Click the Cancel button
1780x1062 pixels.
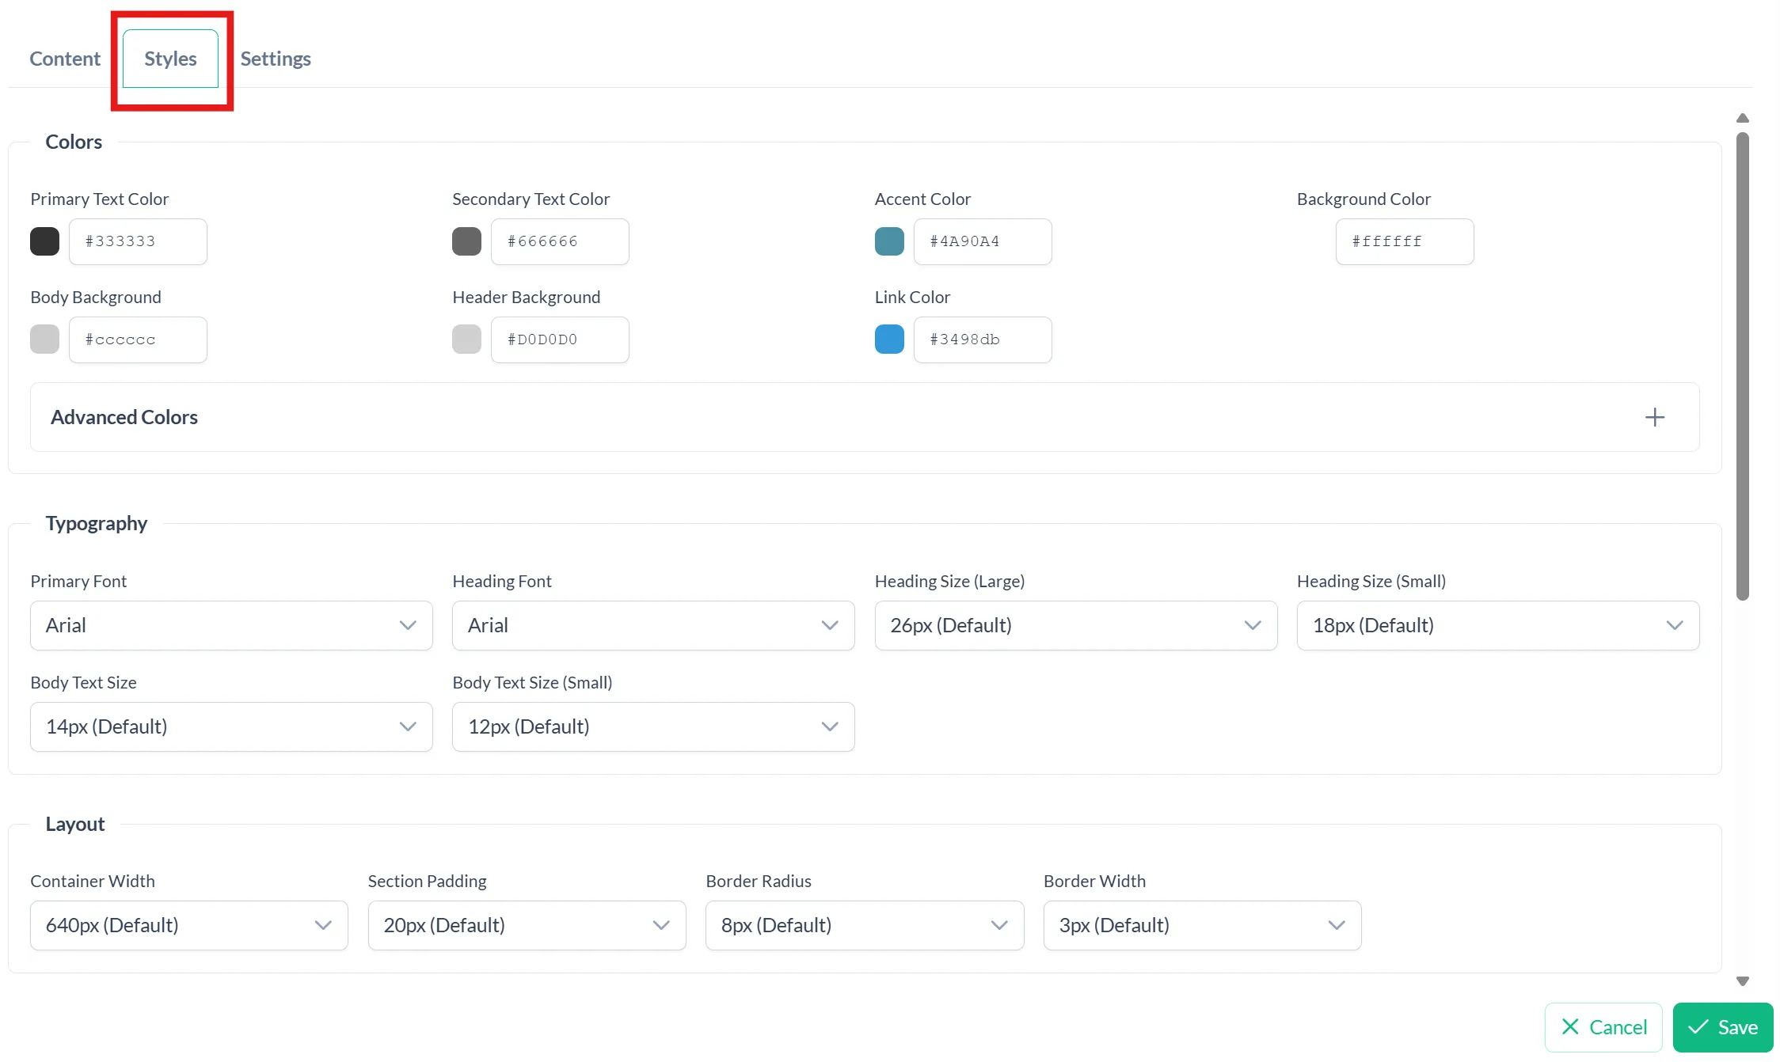tap(1603, 1027)
